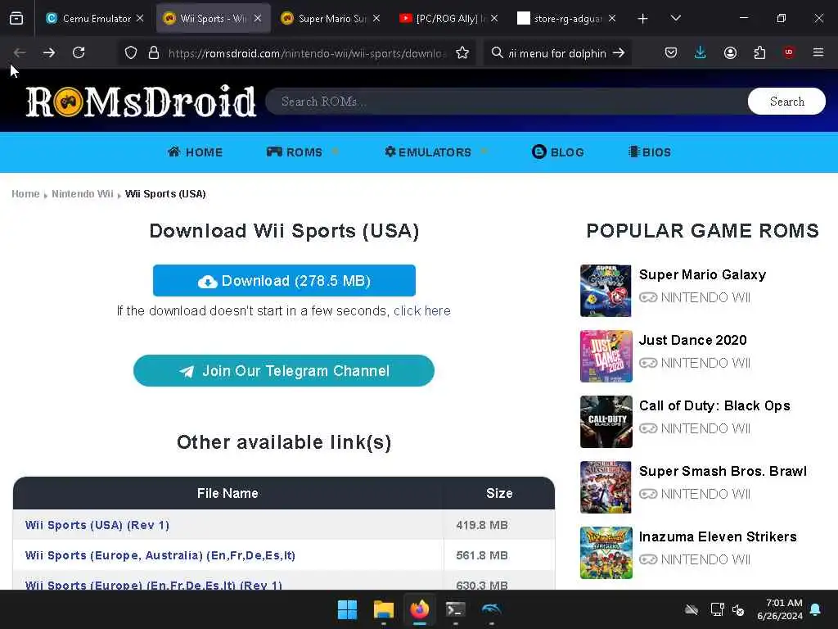This screenshot has width=838, height=629.
Task: Follow Home breadcrumb link
Action: tap(25, 193)
